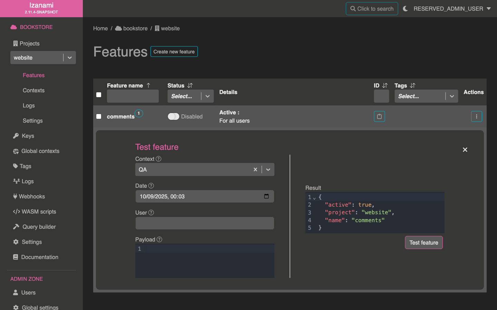Go to WASM scripts in sidebar
Screen dimensions: 497x310
(39, 211)
